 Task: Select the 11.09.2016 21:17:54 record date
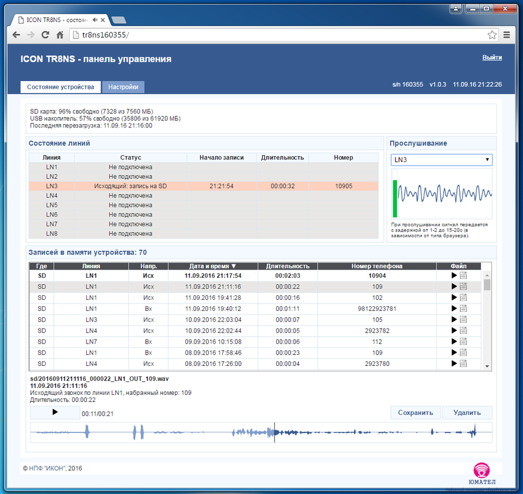(x=213, y=275)
